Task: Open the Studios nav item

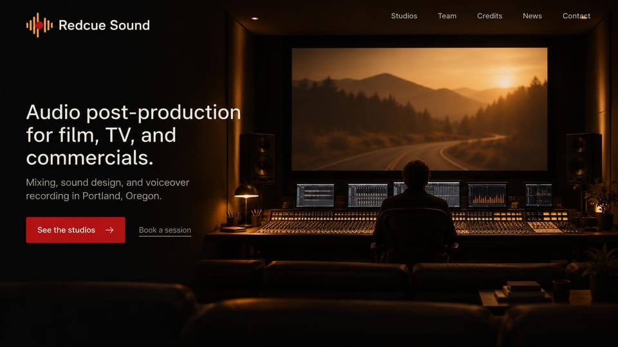Action: pyautogui.click(x=404, y=15)
